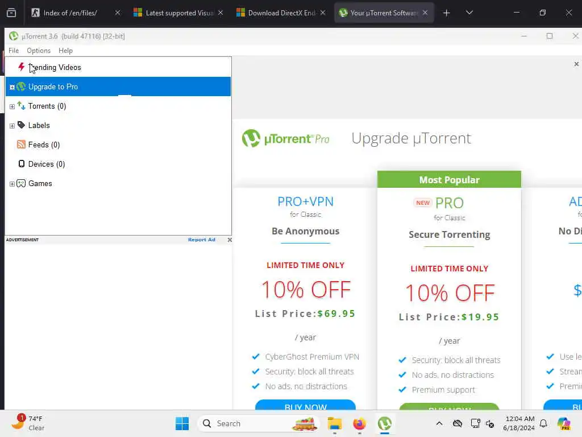Click µTorrent taskbar icon

(385, 423)
